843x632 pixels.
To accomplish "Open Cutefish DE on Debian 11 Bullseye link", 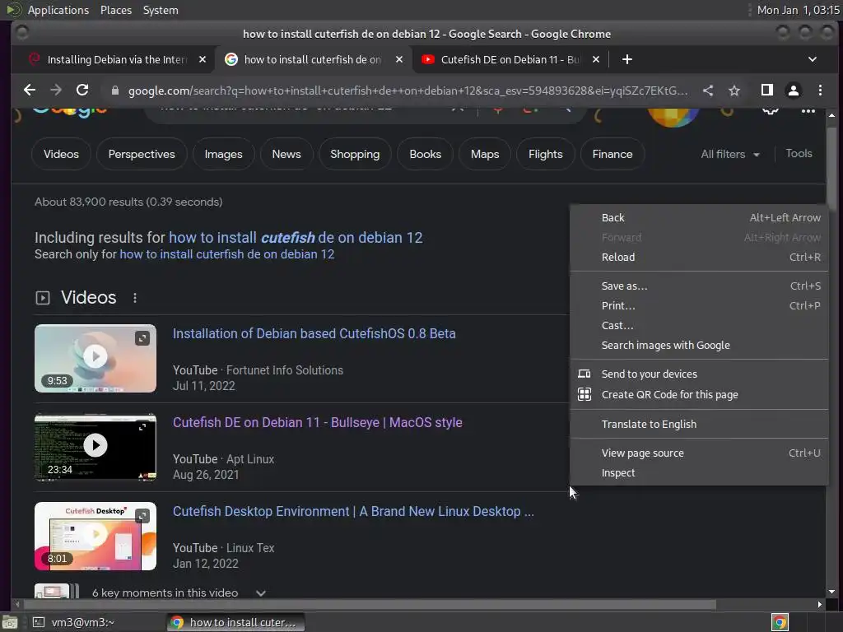I will click(x=317, y=422).
